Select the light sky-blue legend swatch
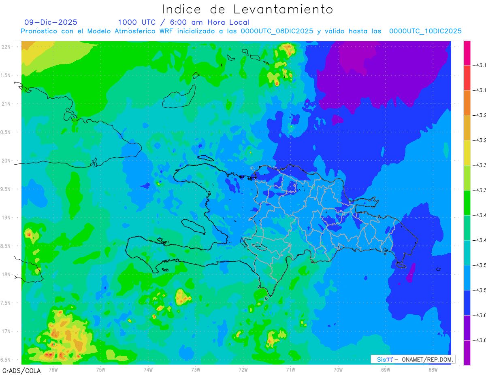Viewport: 486px width, 375px height. [467, 278]
